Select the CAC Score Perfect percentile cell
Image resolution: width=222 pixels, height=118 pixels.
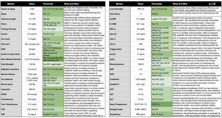coord(162,14)
